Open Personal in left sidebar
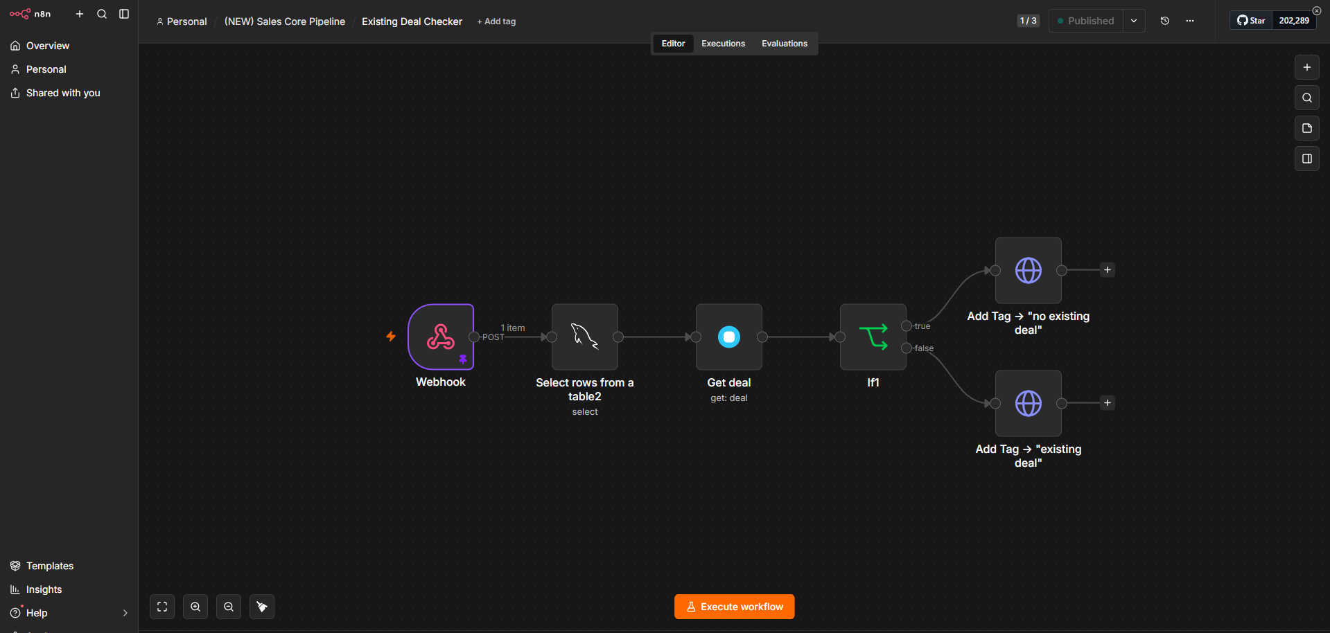The height and width of the screenshot is (633, 1330). 69,69
